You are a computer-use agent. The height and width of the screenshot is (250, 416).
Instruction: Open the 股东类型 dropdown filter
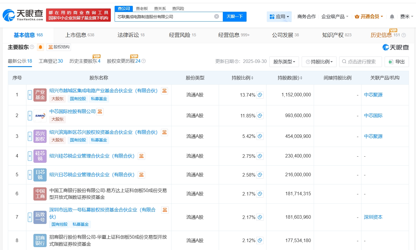284,62
